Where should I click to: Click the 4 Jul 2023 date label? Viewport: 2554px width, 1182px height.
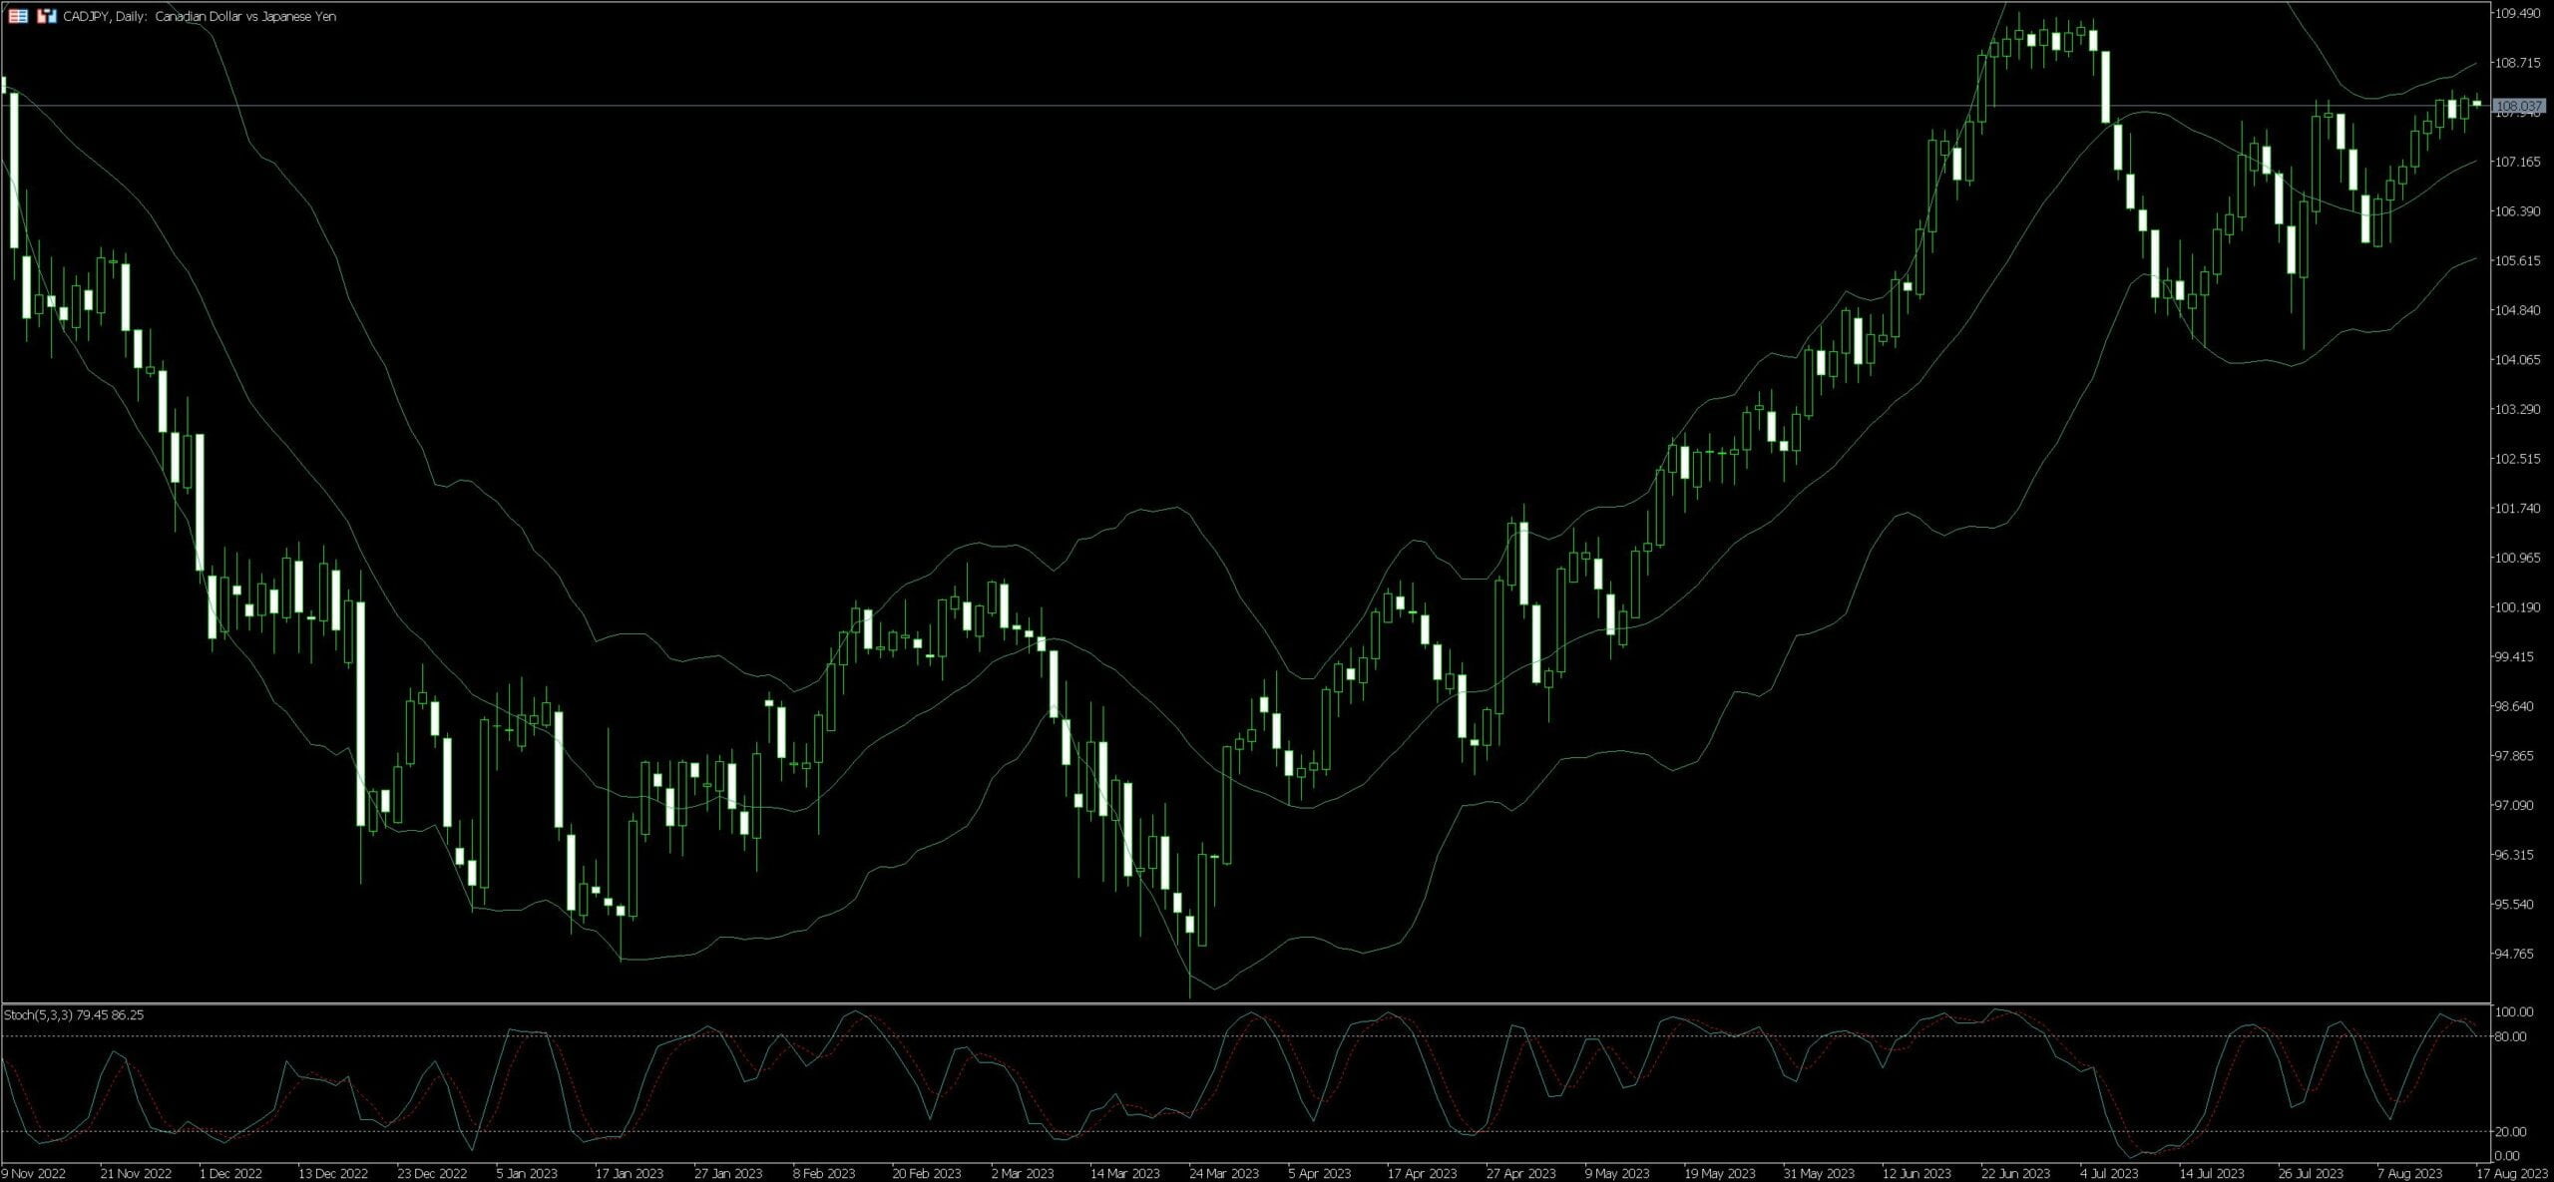pyautogui.click(x=2110, y=1173)
